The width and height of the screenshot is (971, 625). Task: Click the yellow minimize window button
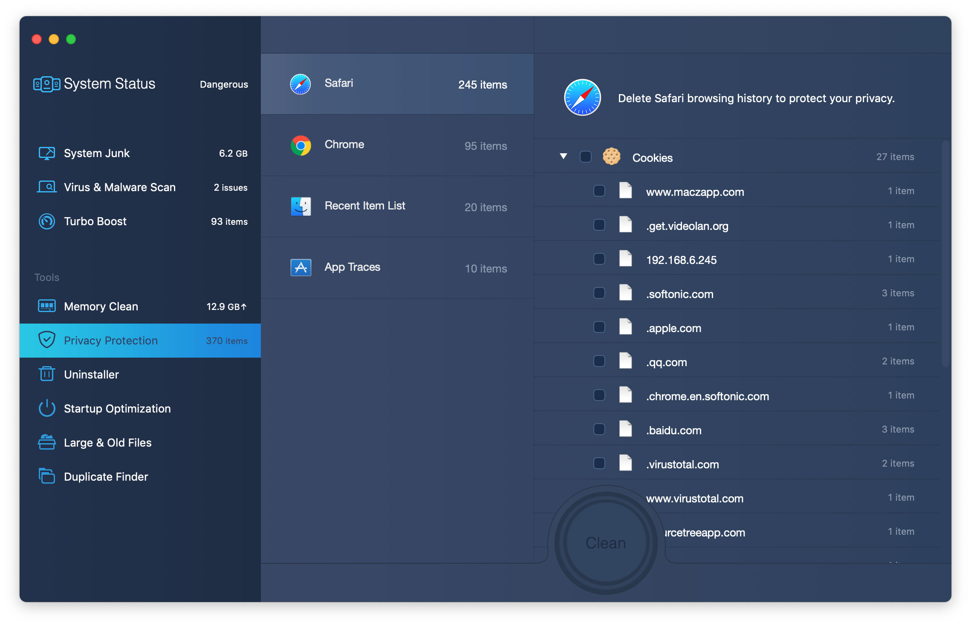coord(54,39)
